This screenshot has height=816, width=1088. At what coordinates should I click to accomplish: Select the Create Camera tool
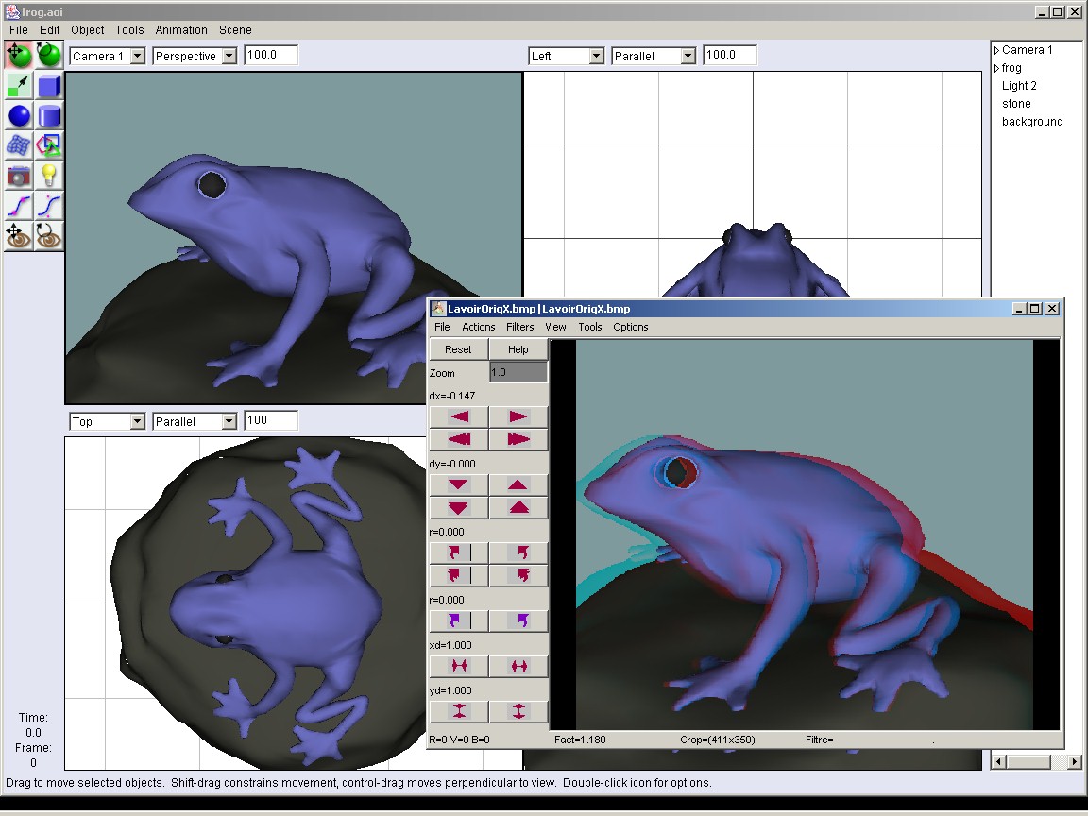point(19,176)
